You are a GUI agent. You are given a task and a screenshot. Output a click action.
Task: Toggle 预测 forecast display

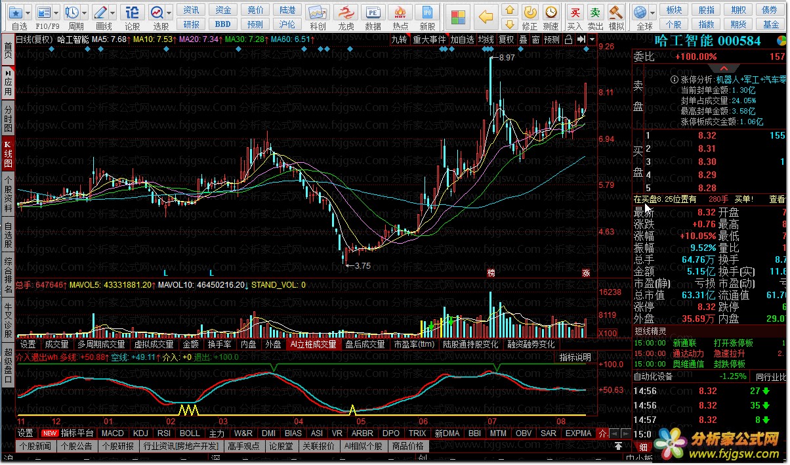click(552, 39)
